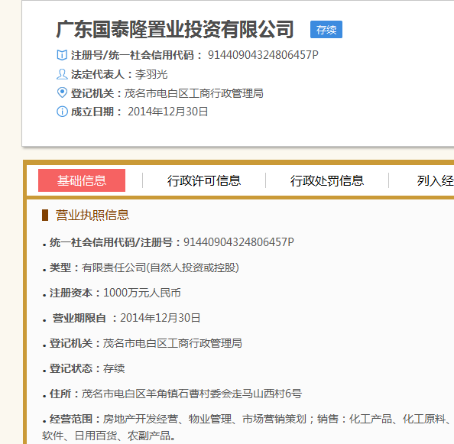
Task: Click the header registration authority 茂名市电白区工商行政管理局
Action: (193, 93)
